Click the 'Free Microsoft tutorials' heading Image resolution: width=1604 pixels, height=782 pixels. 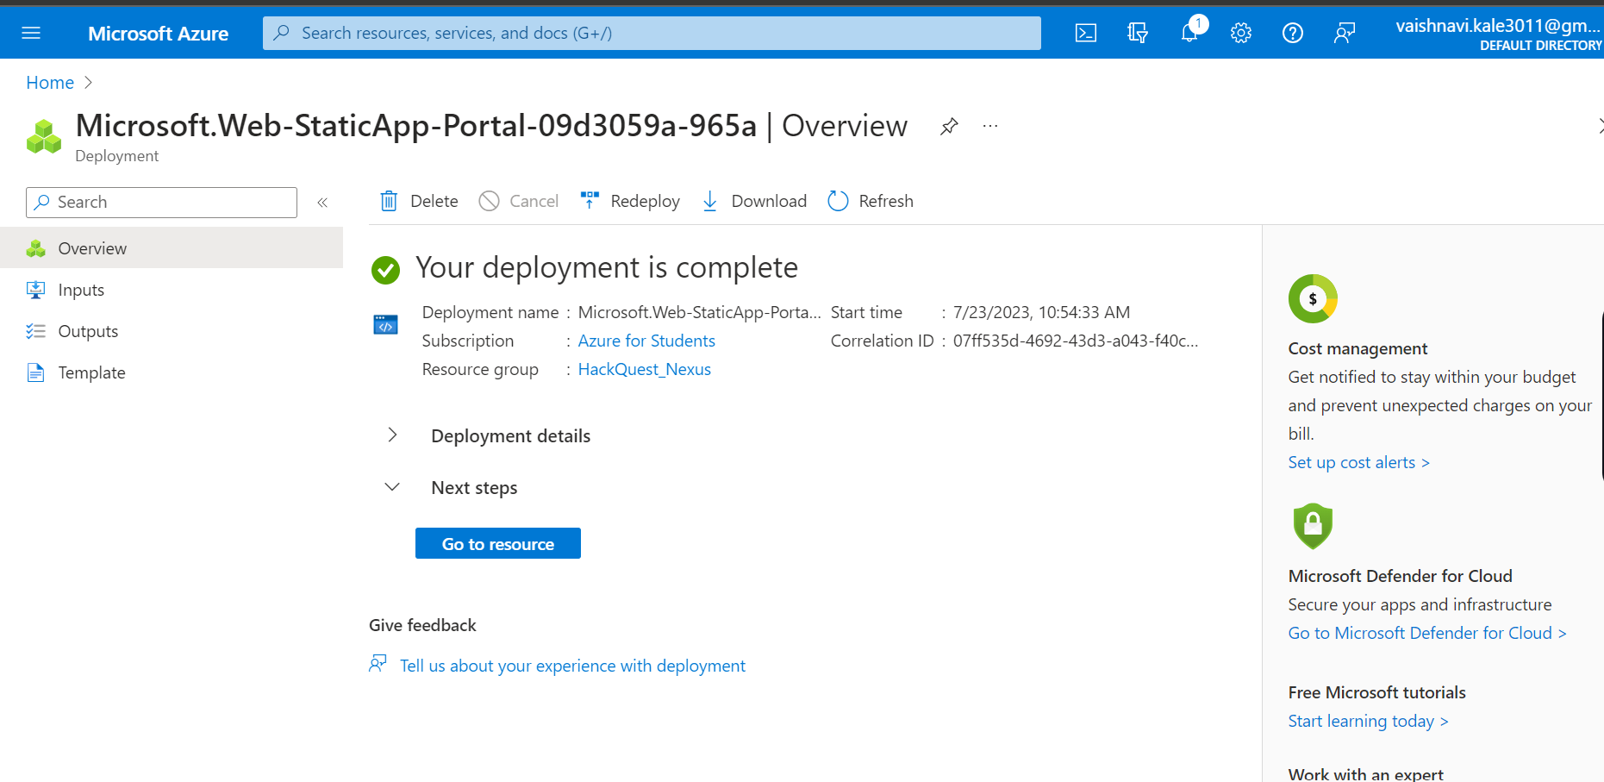(x=1376, y=692)
